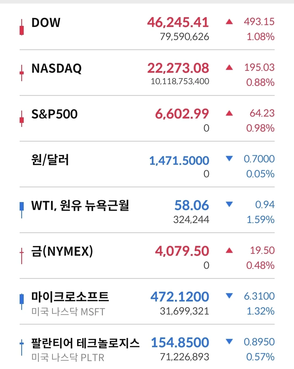The width and height of the screenshot is (294, 369).
Task: Open the DOW index row
Action: [147, 27]
